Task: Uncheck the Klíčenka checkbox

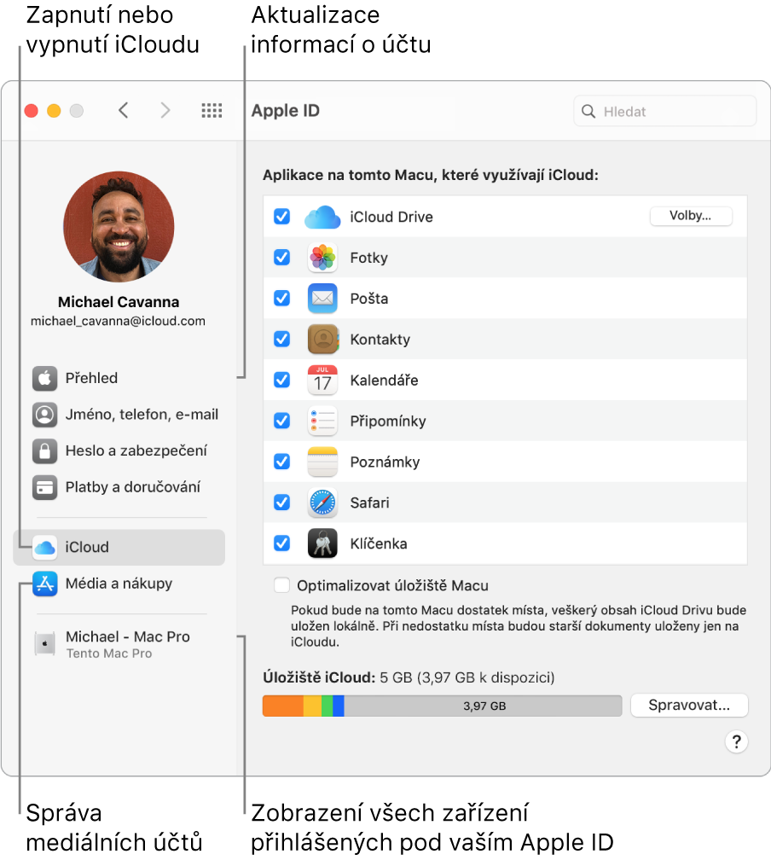Action: (x=281, y=543)
